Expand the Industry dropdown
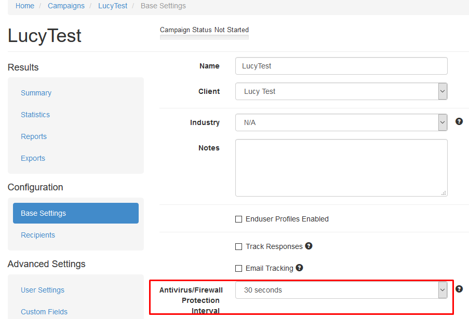Viewport: 469px width, 319px height. (x=341, y=122)
